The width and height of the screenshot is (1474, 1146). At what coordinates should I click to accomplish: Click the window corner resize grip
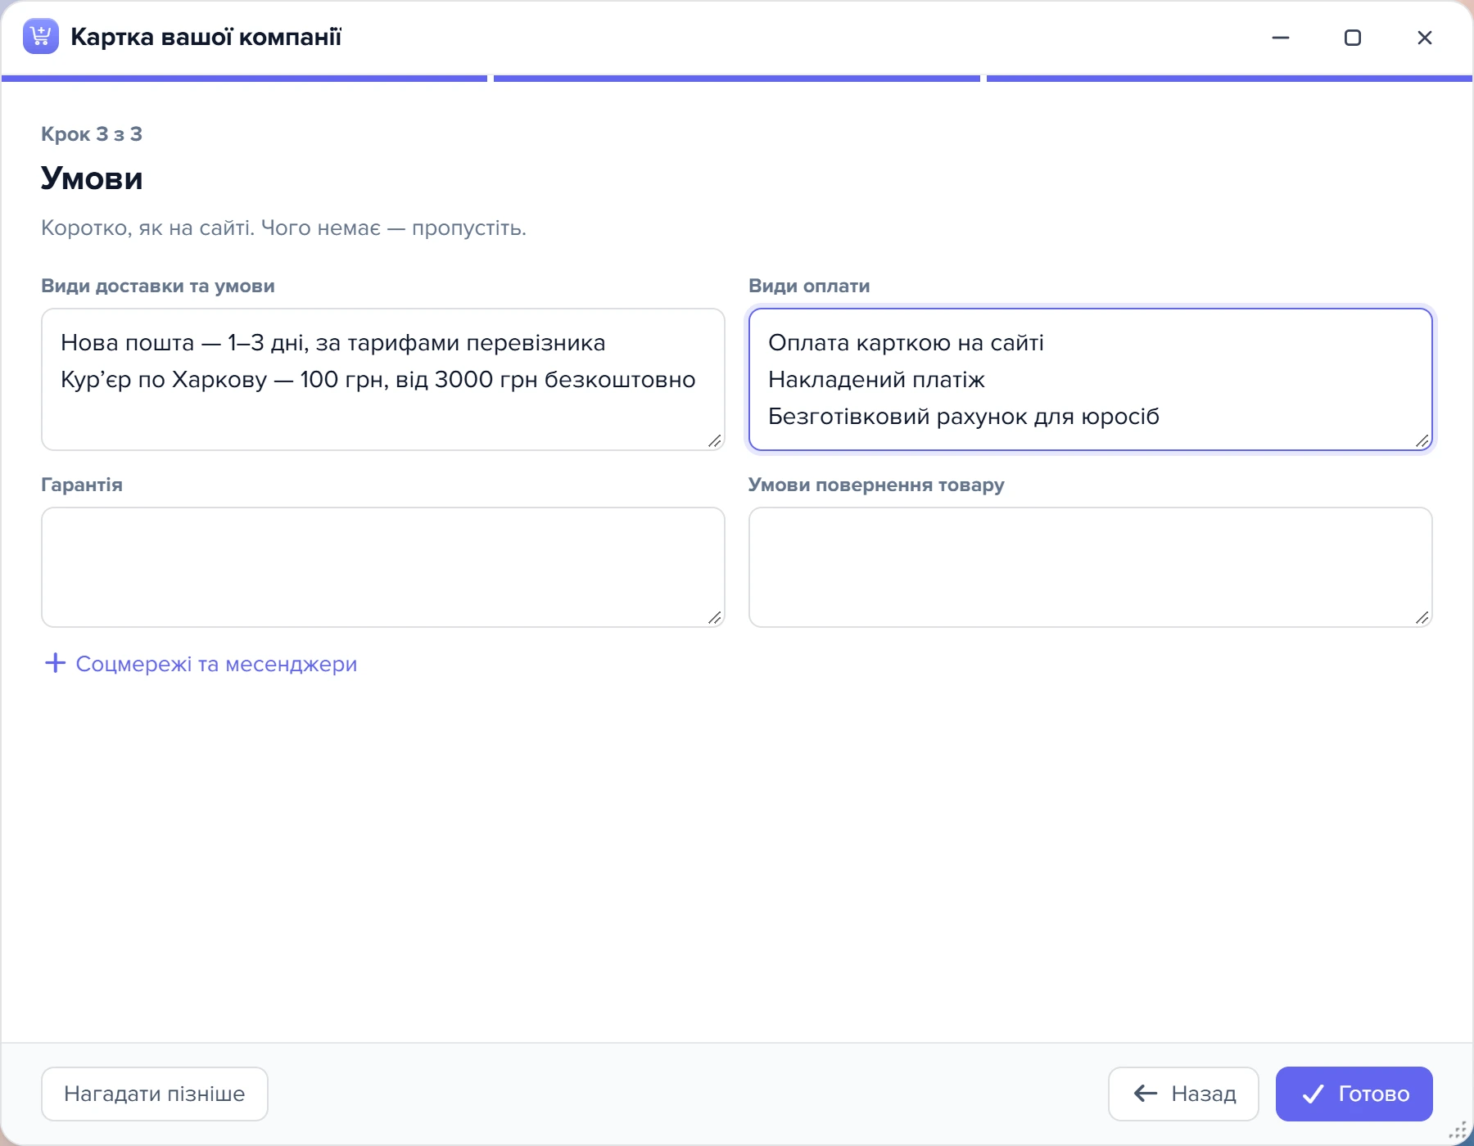click(x=1459, y=1131)
